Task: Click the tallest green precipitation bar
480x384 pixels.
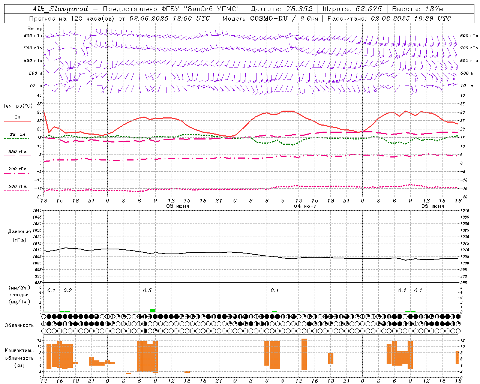Action: click(x=152, y=310)
